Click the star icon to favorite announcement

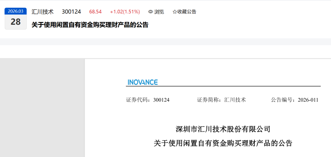click(x=175, y=12)
